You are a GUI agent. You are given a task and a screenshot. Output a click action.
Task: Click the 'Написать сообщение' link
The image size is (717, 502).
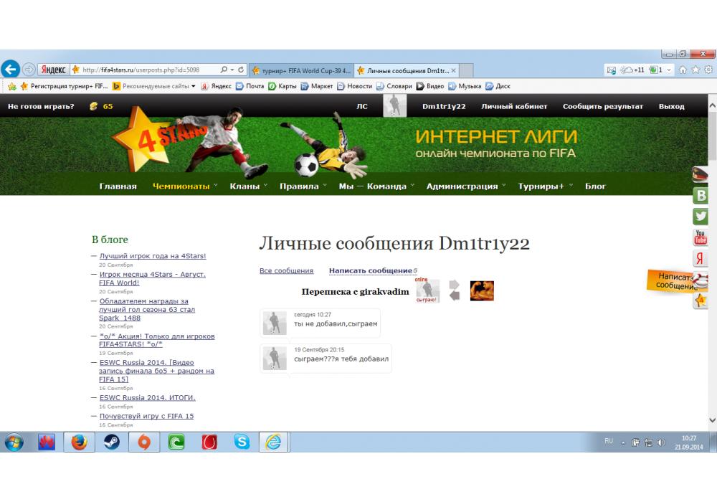pyautogui.click(x=371, y=271)
